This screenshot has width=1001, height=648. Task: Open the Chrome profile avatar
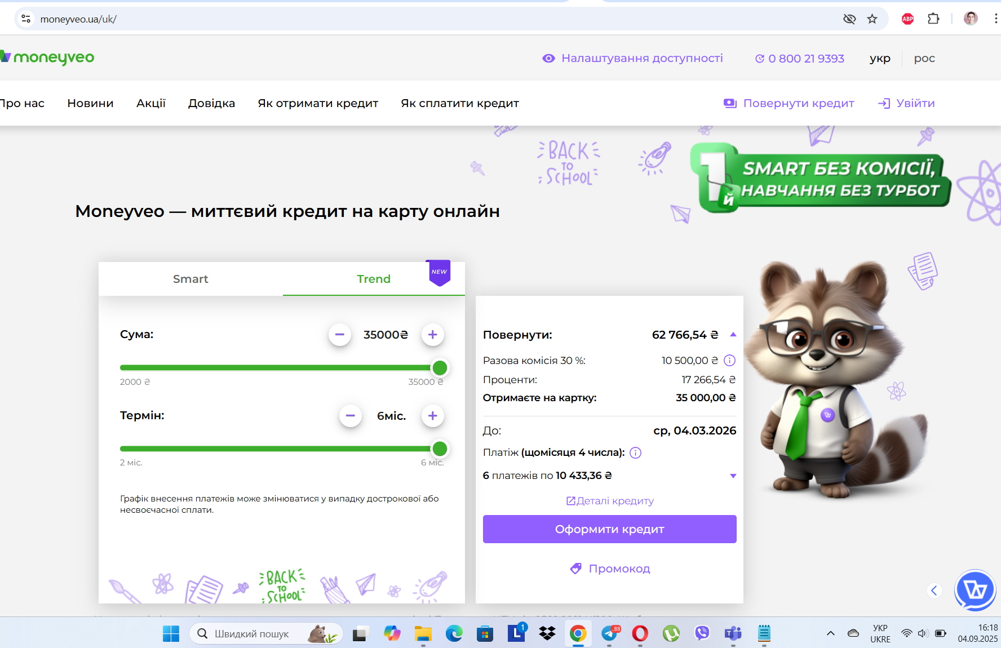971,19
